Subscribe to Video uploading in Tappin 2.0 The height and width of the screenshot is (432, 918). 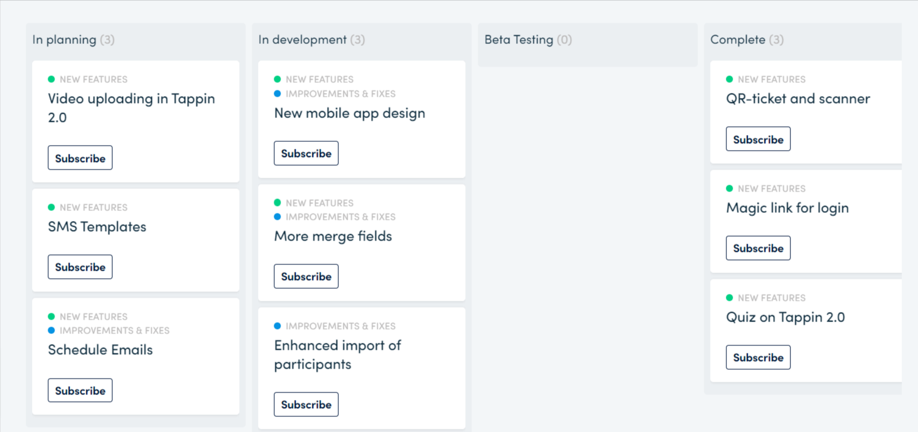(80, 158)
